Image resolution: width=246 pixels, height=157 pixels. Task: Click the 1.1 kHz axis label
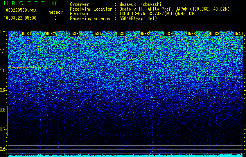point(3,51)
